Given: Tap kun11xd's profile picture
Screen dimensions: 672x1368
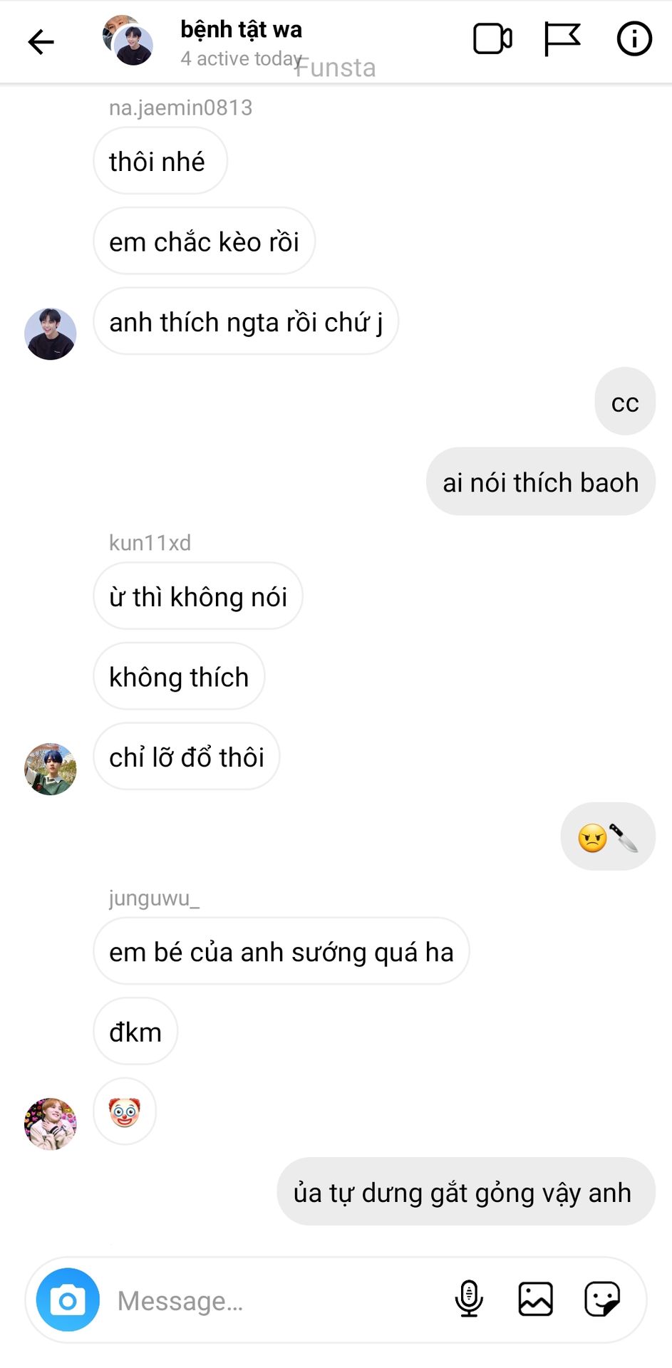Looking at the screenshot, I should point(50,769).
